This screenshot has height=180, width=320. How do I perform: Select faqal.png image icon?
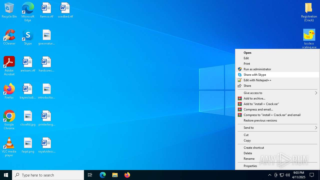[28, 145]
